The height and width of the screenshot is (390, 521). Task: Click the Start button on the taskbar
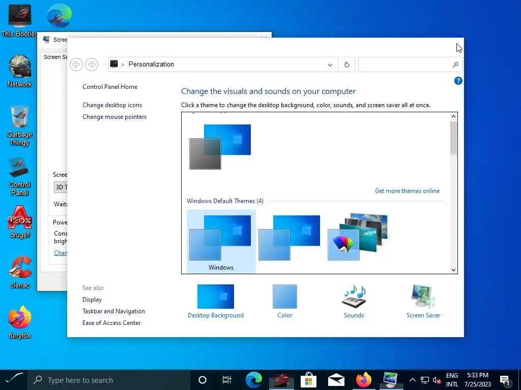tap(14, 380)
